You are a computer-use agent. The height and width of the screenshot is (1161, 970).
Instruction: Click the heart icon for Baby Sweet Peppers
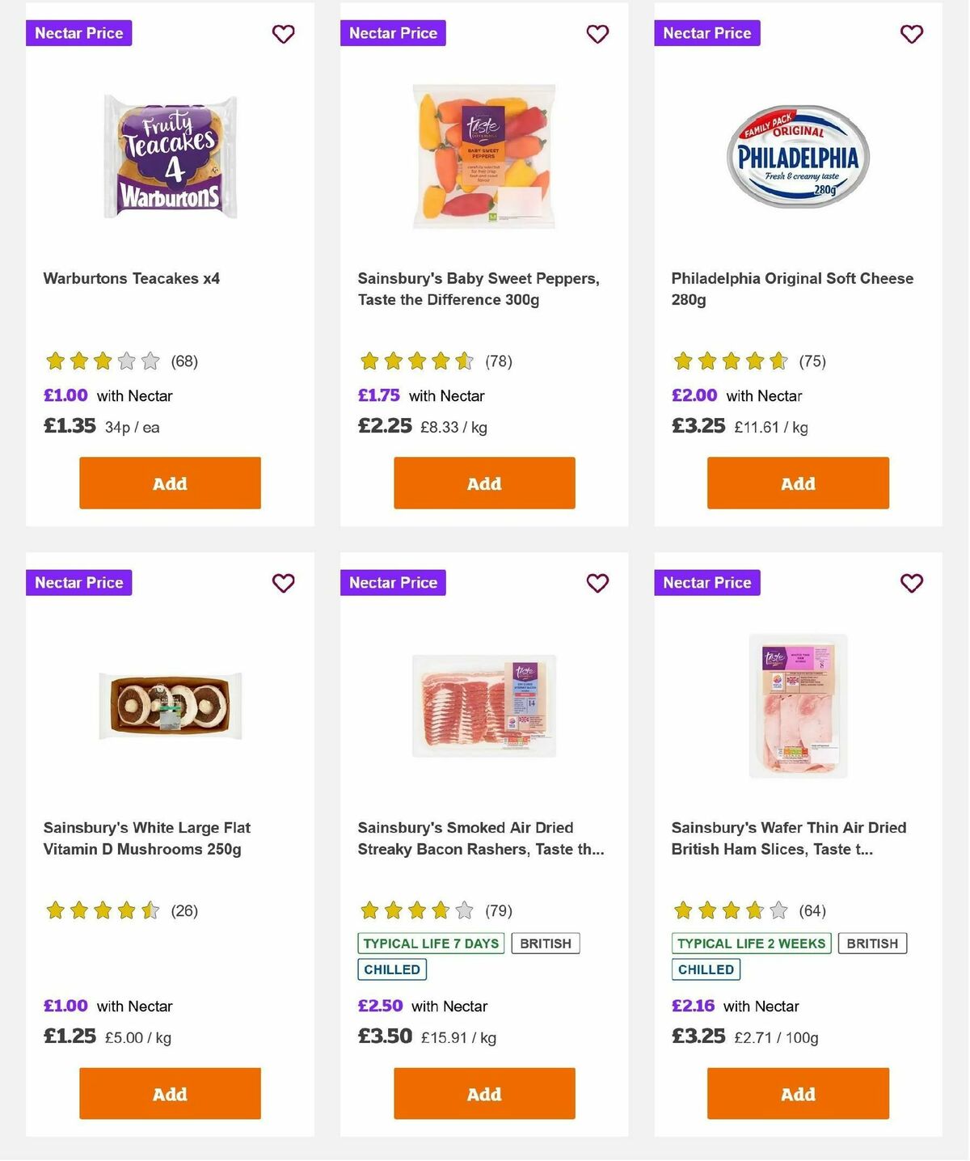click(x=597, y=34)
